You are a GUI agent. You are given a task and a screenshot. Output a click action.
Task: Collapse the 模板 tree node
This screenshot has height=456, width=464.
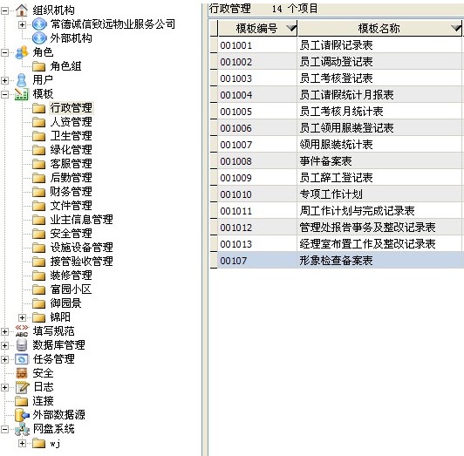(x=4, y=94)
